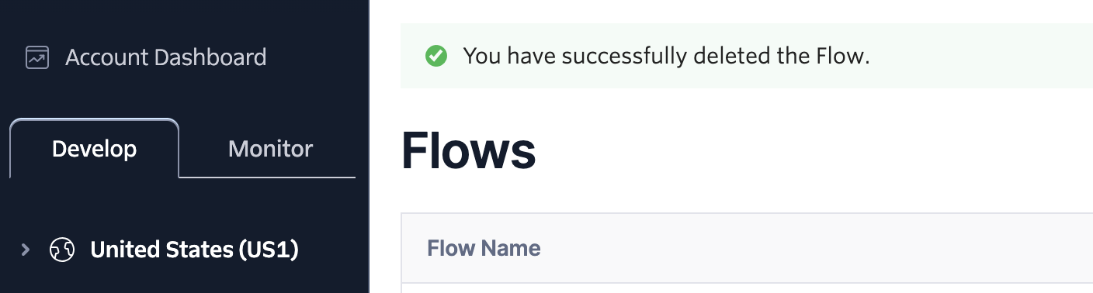The image size is (1093, 293).
Task: Click the word Account in the sidebar
Action: point(106,57)
